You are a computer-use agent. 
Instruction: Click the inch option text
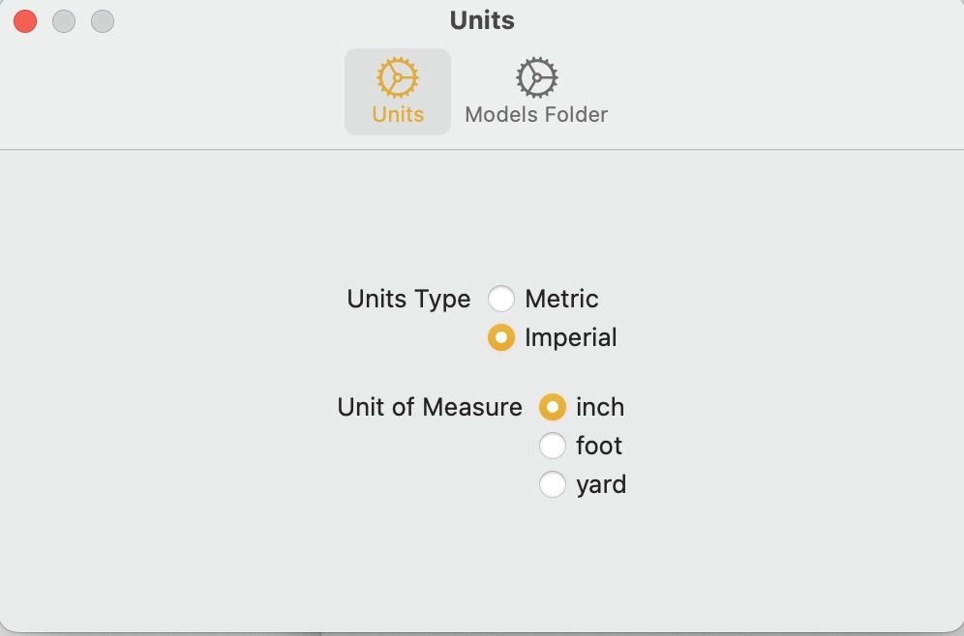(x=599, y=407)
